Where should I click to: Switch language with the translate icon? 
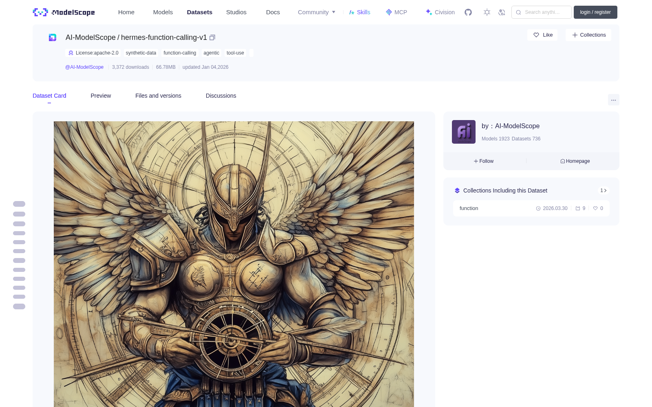tap(502, 12)
